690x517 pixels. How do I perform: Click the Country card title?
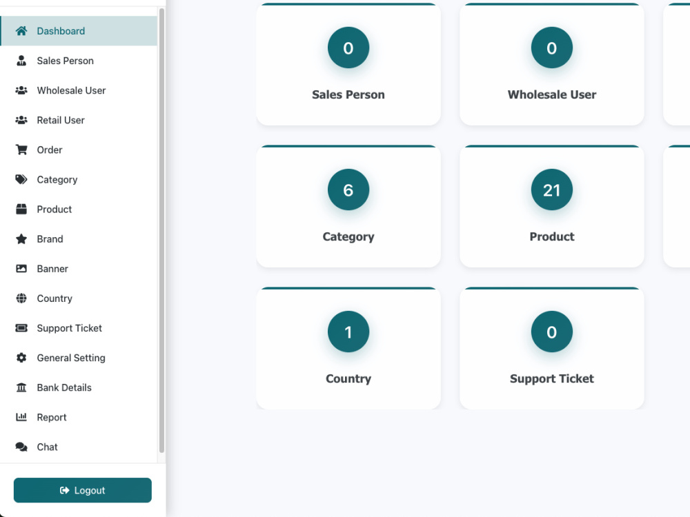tap(348, 379)
